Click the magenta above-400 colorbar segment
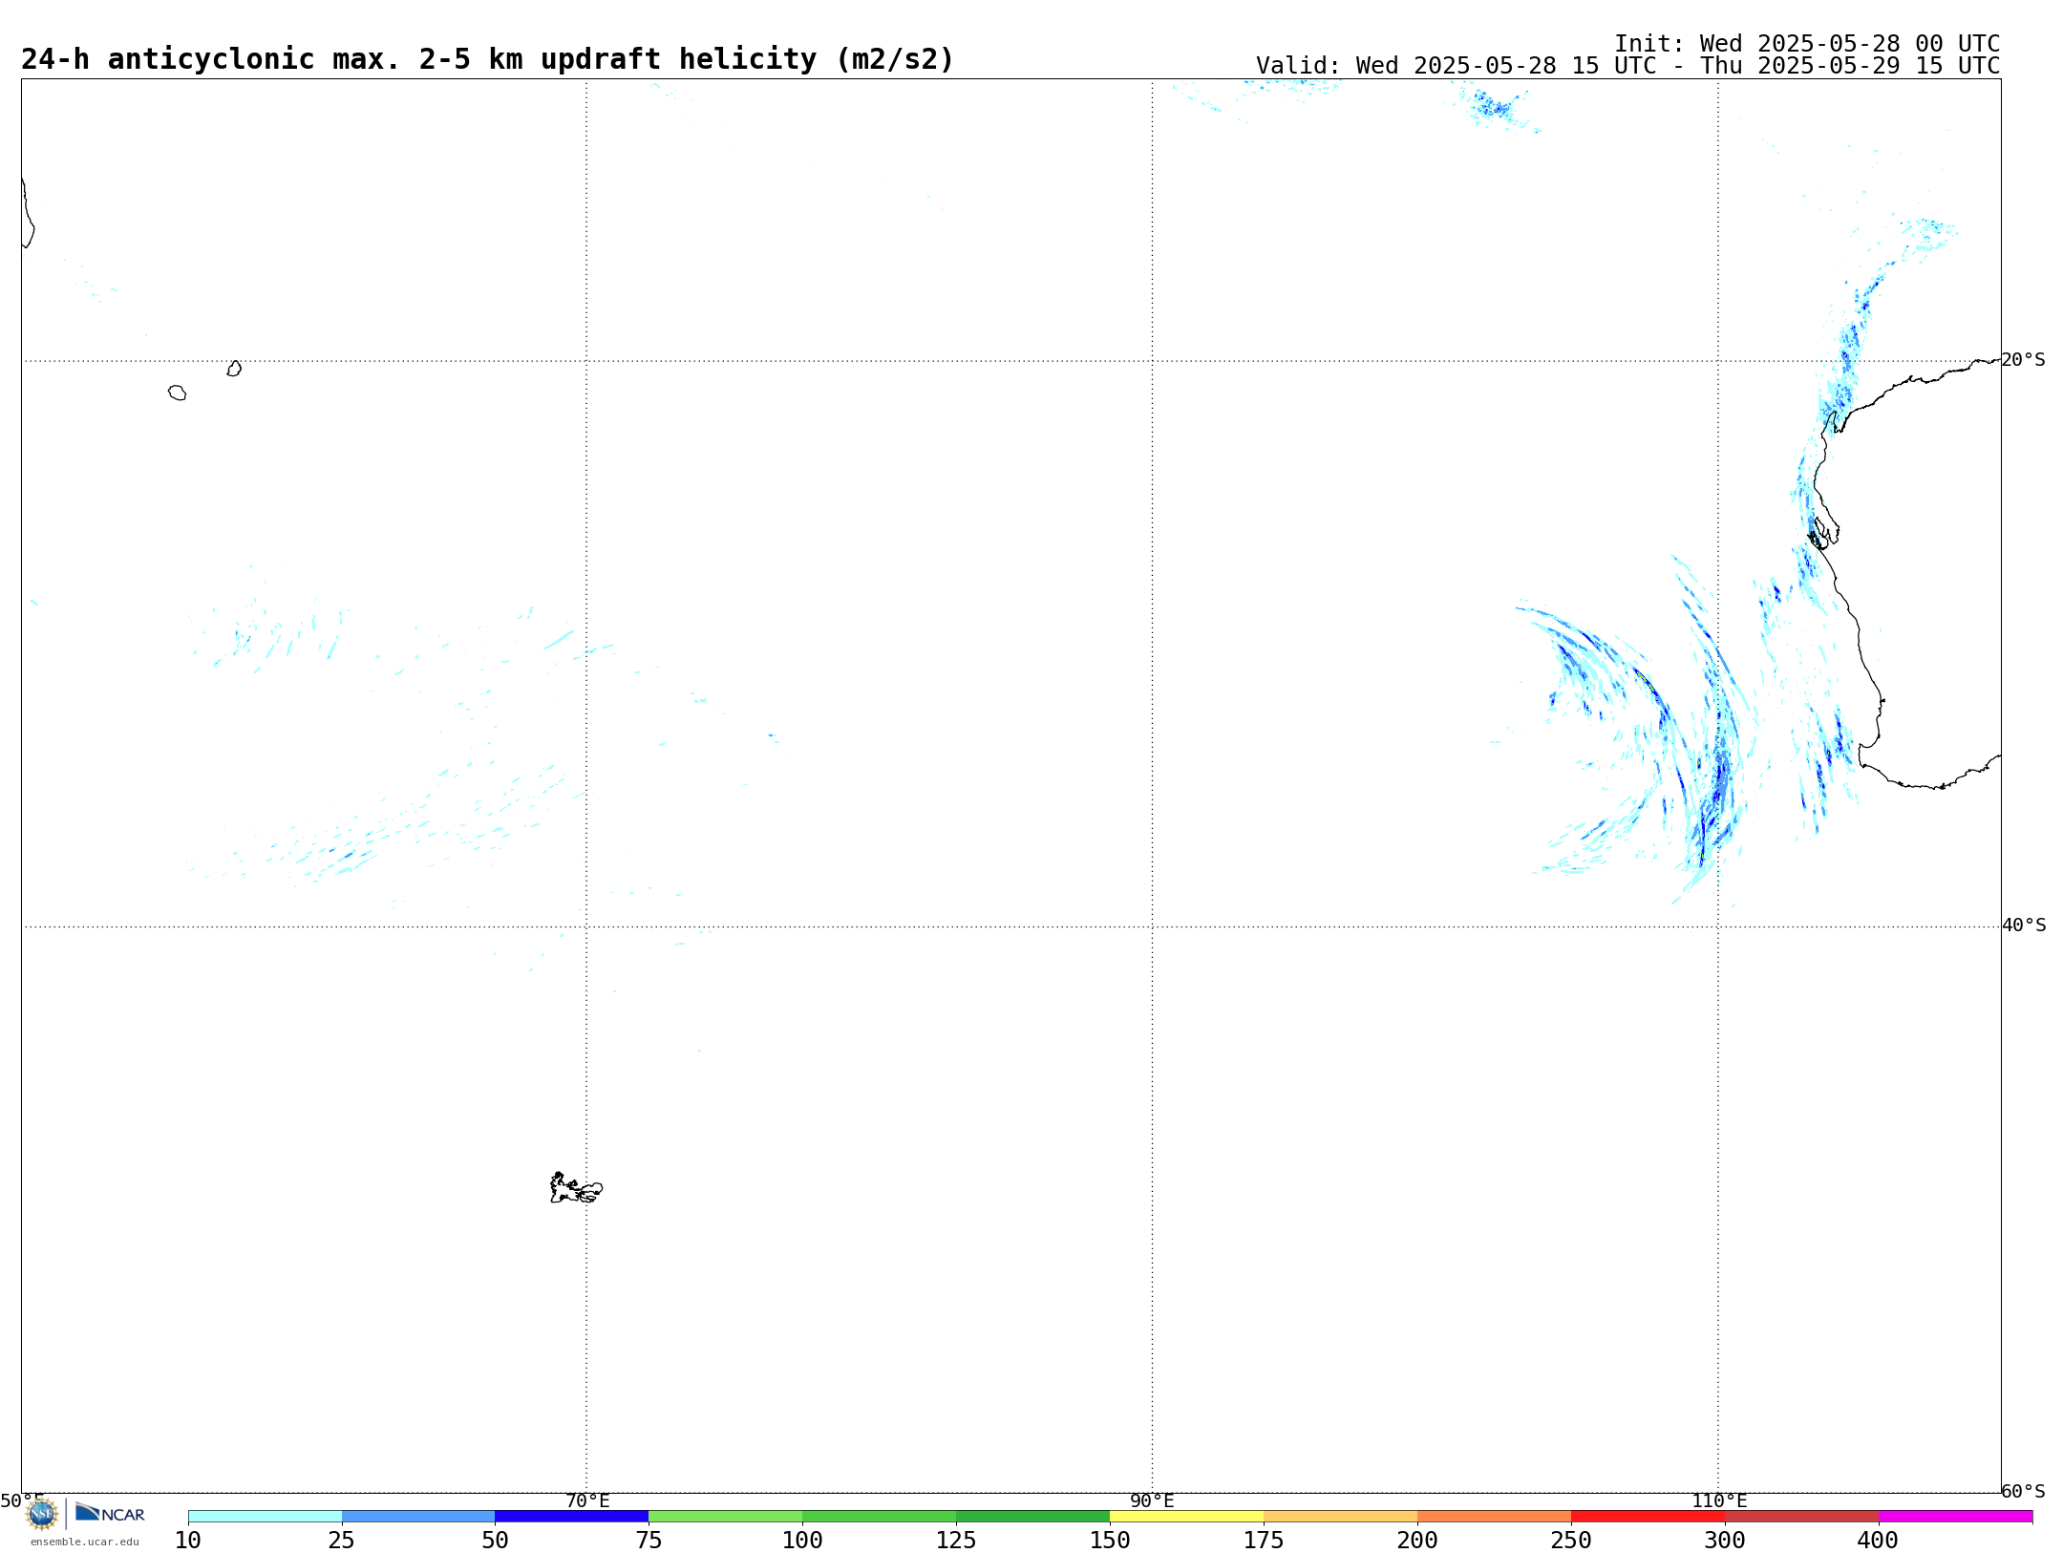2063x1553 pixels. pyautogui.click(x=1956, y=1516)
